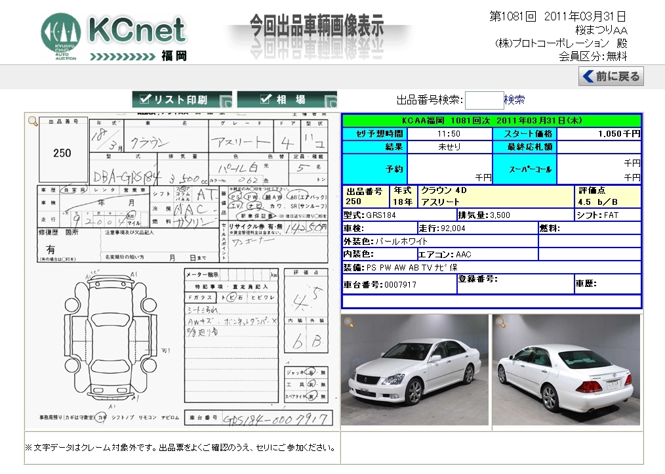The image size is (665, 474).
Task: Select the 最終応札額 label cell
Action: click(525, 147)
